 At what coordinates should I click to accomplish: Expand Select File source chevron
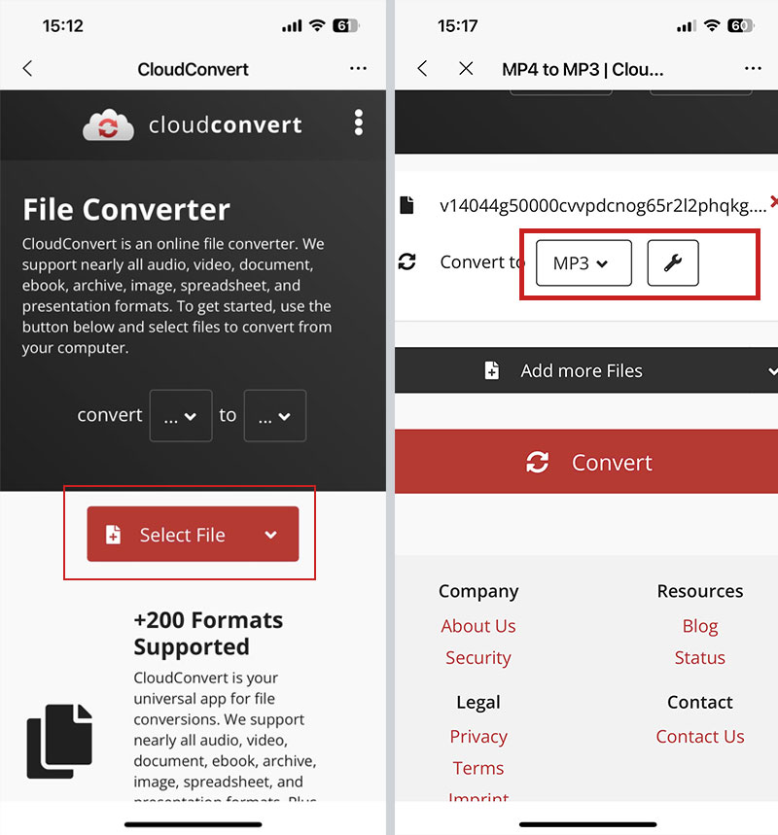pyautogui.click(x=270, y=535)
